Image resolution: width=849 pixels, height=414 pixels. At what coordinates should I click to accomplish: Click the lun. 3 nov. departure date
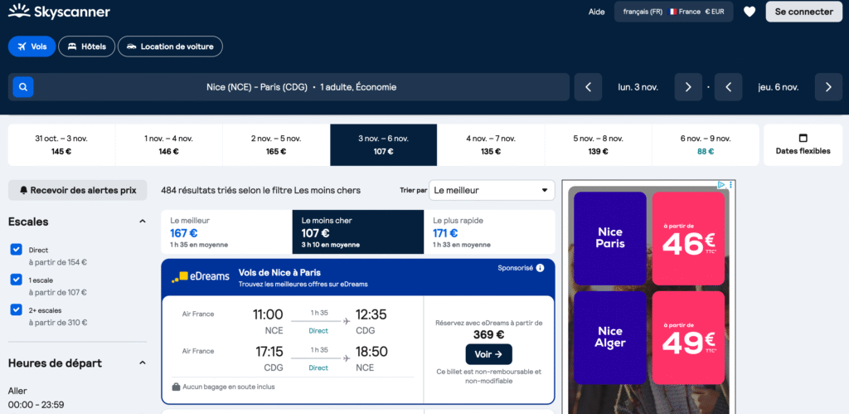(x=638, y=87)
